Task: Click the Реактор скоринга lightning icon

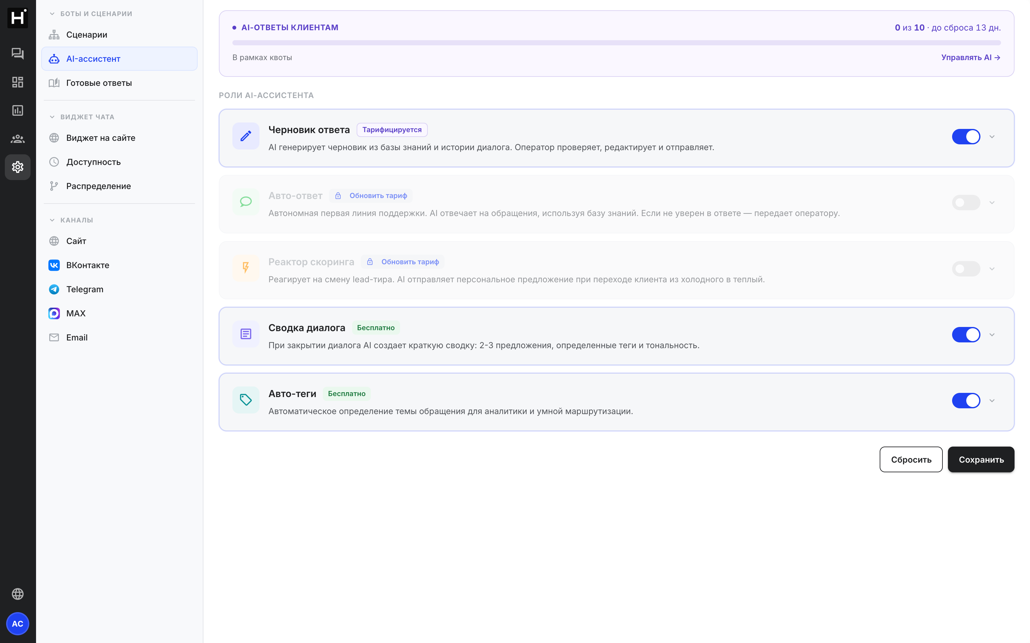Action: pyautogui.click(x=246, y=268)
